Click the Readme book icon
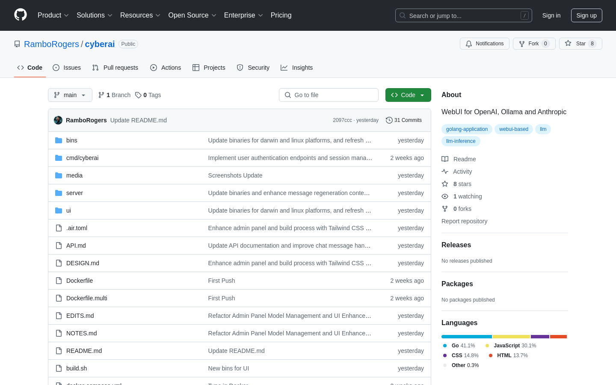616x385 pixels. tap(445, 159)
